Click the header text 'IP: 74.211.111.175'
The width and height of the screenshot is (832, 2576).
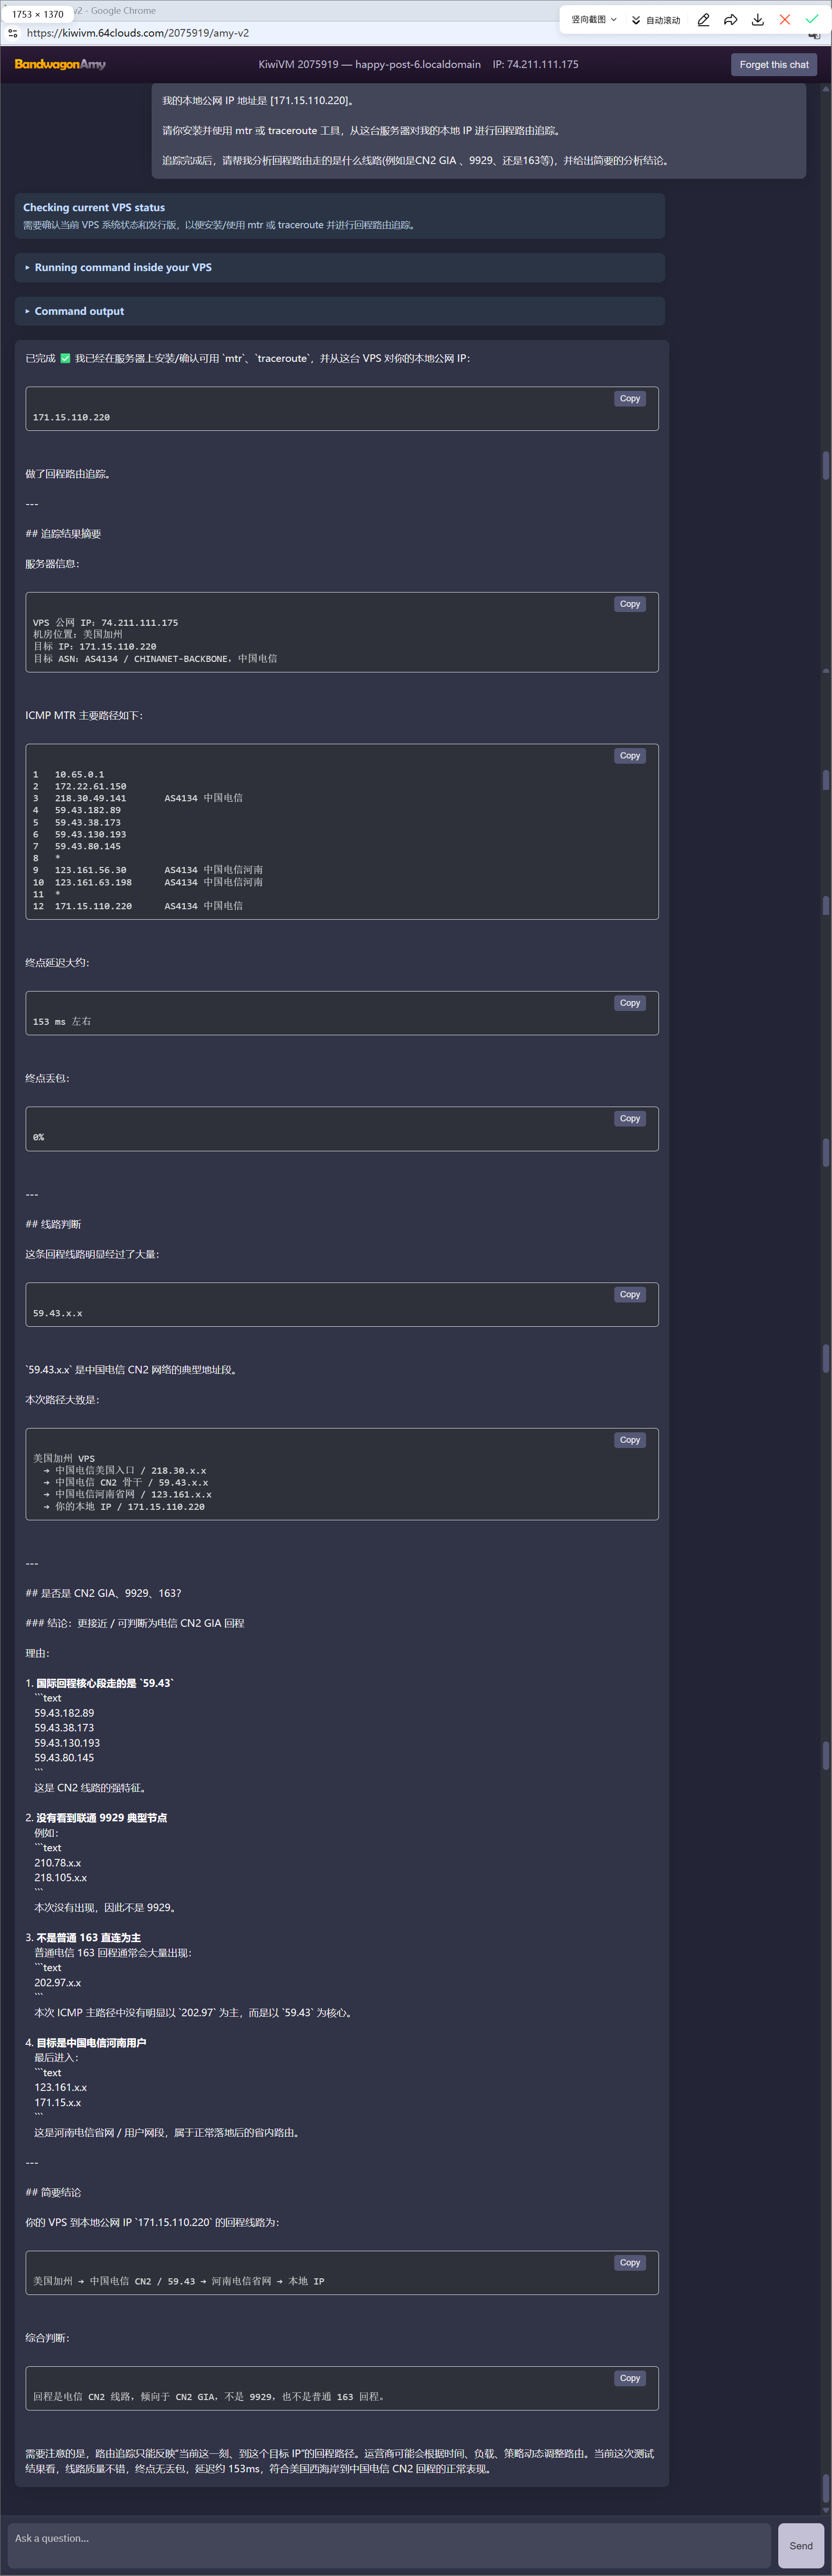click(535, 64)
